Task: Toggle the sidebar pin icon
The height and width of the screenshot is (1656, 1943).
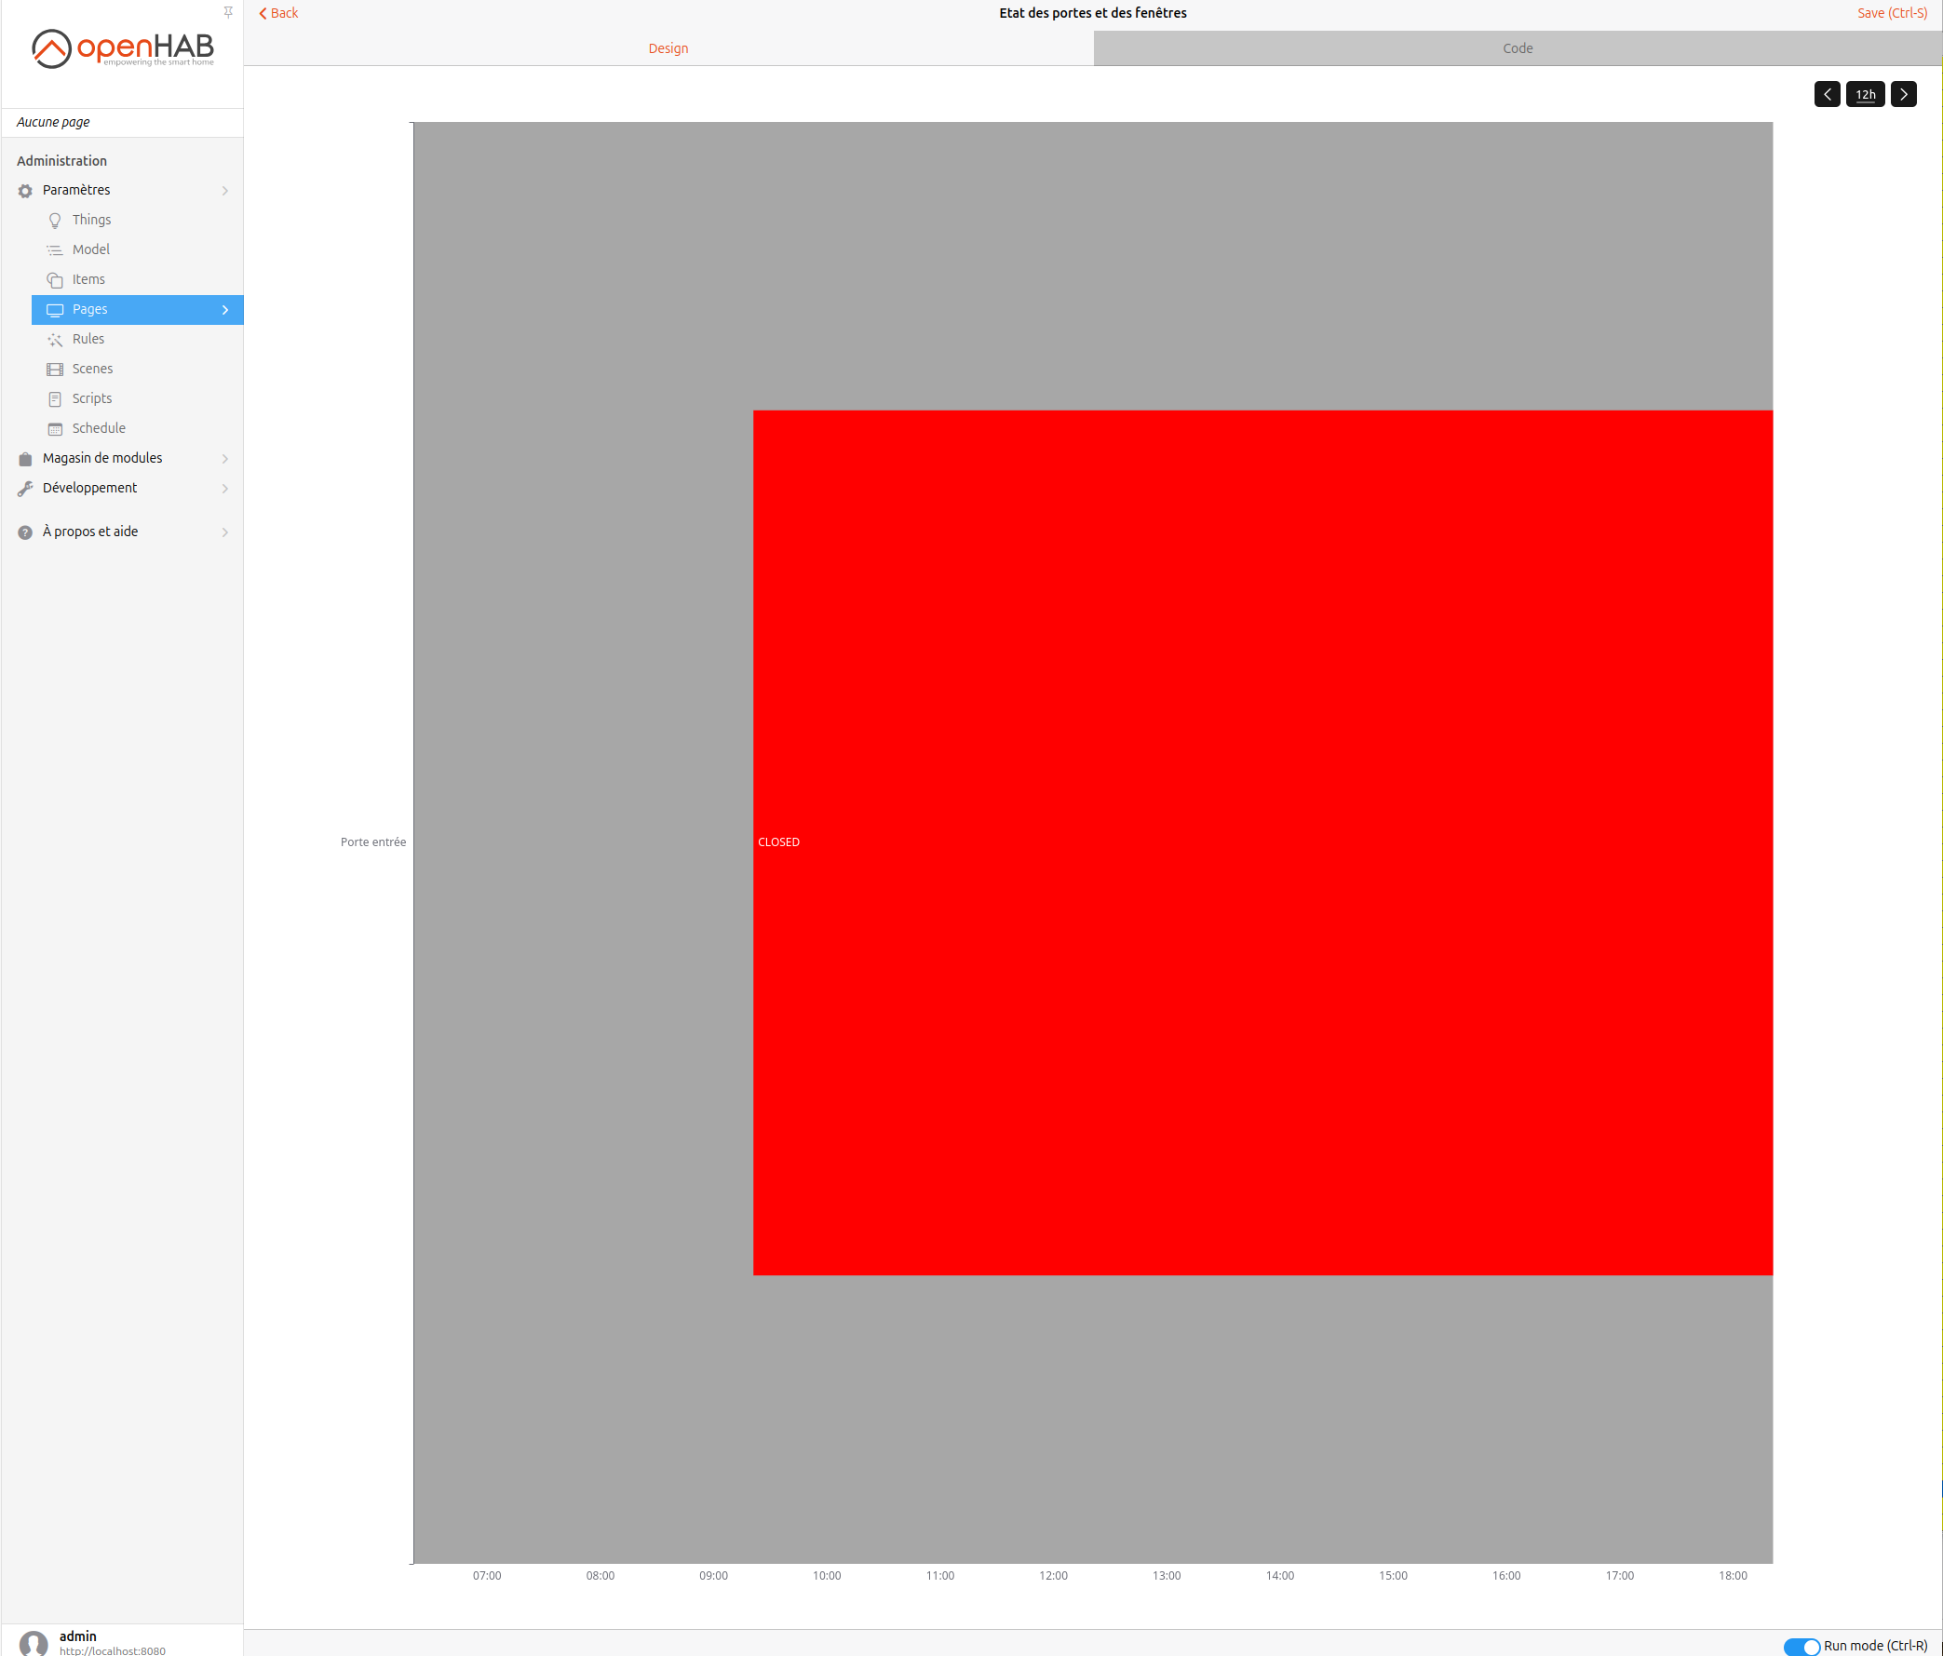Action: coord(228,12)
